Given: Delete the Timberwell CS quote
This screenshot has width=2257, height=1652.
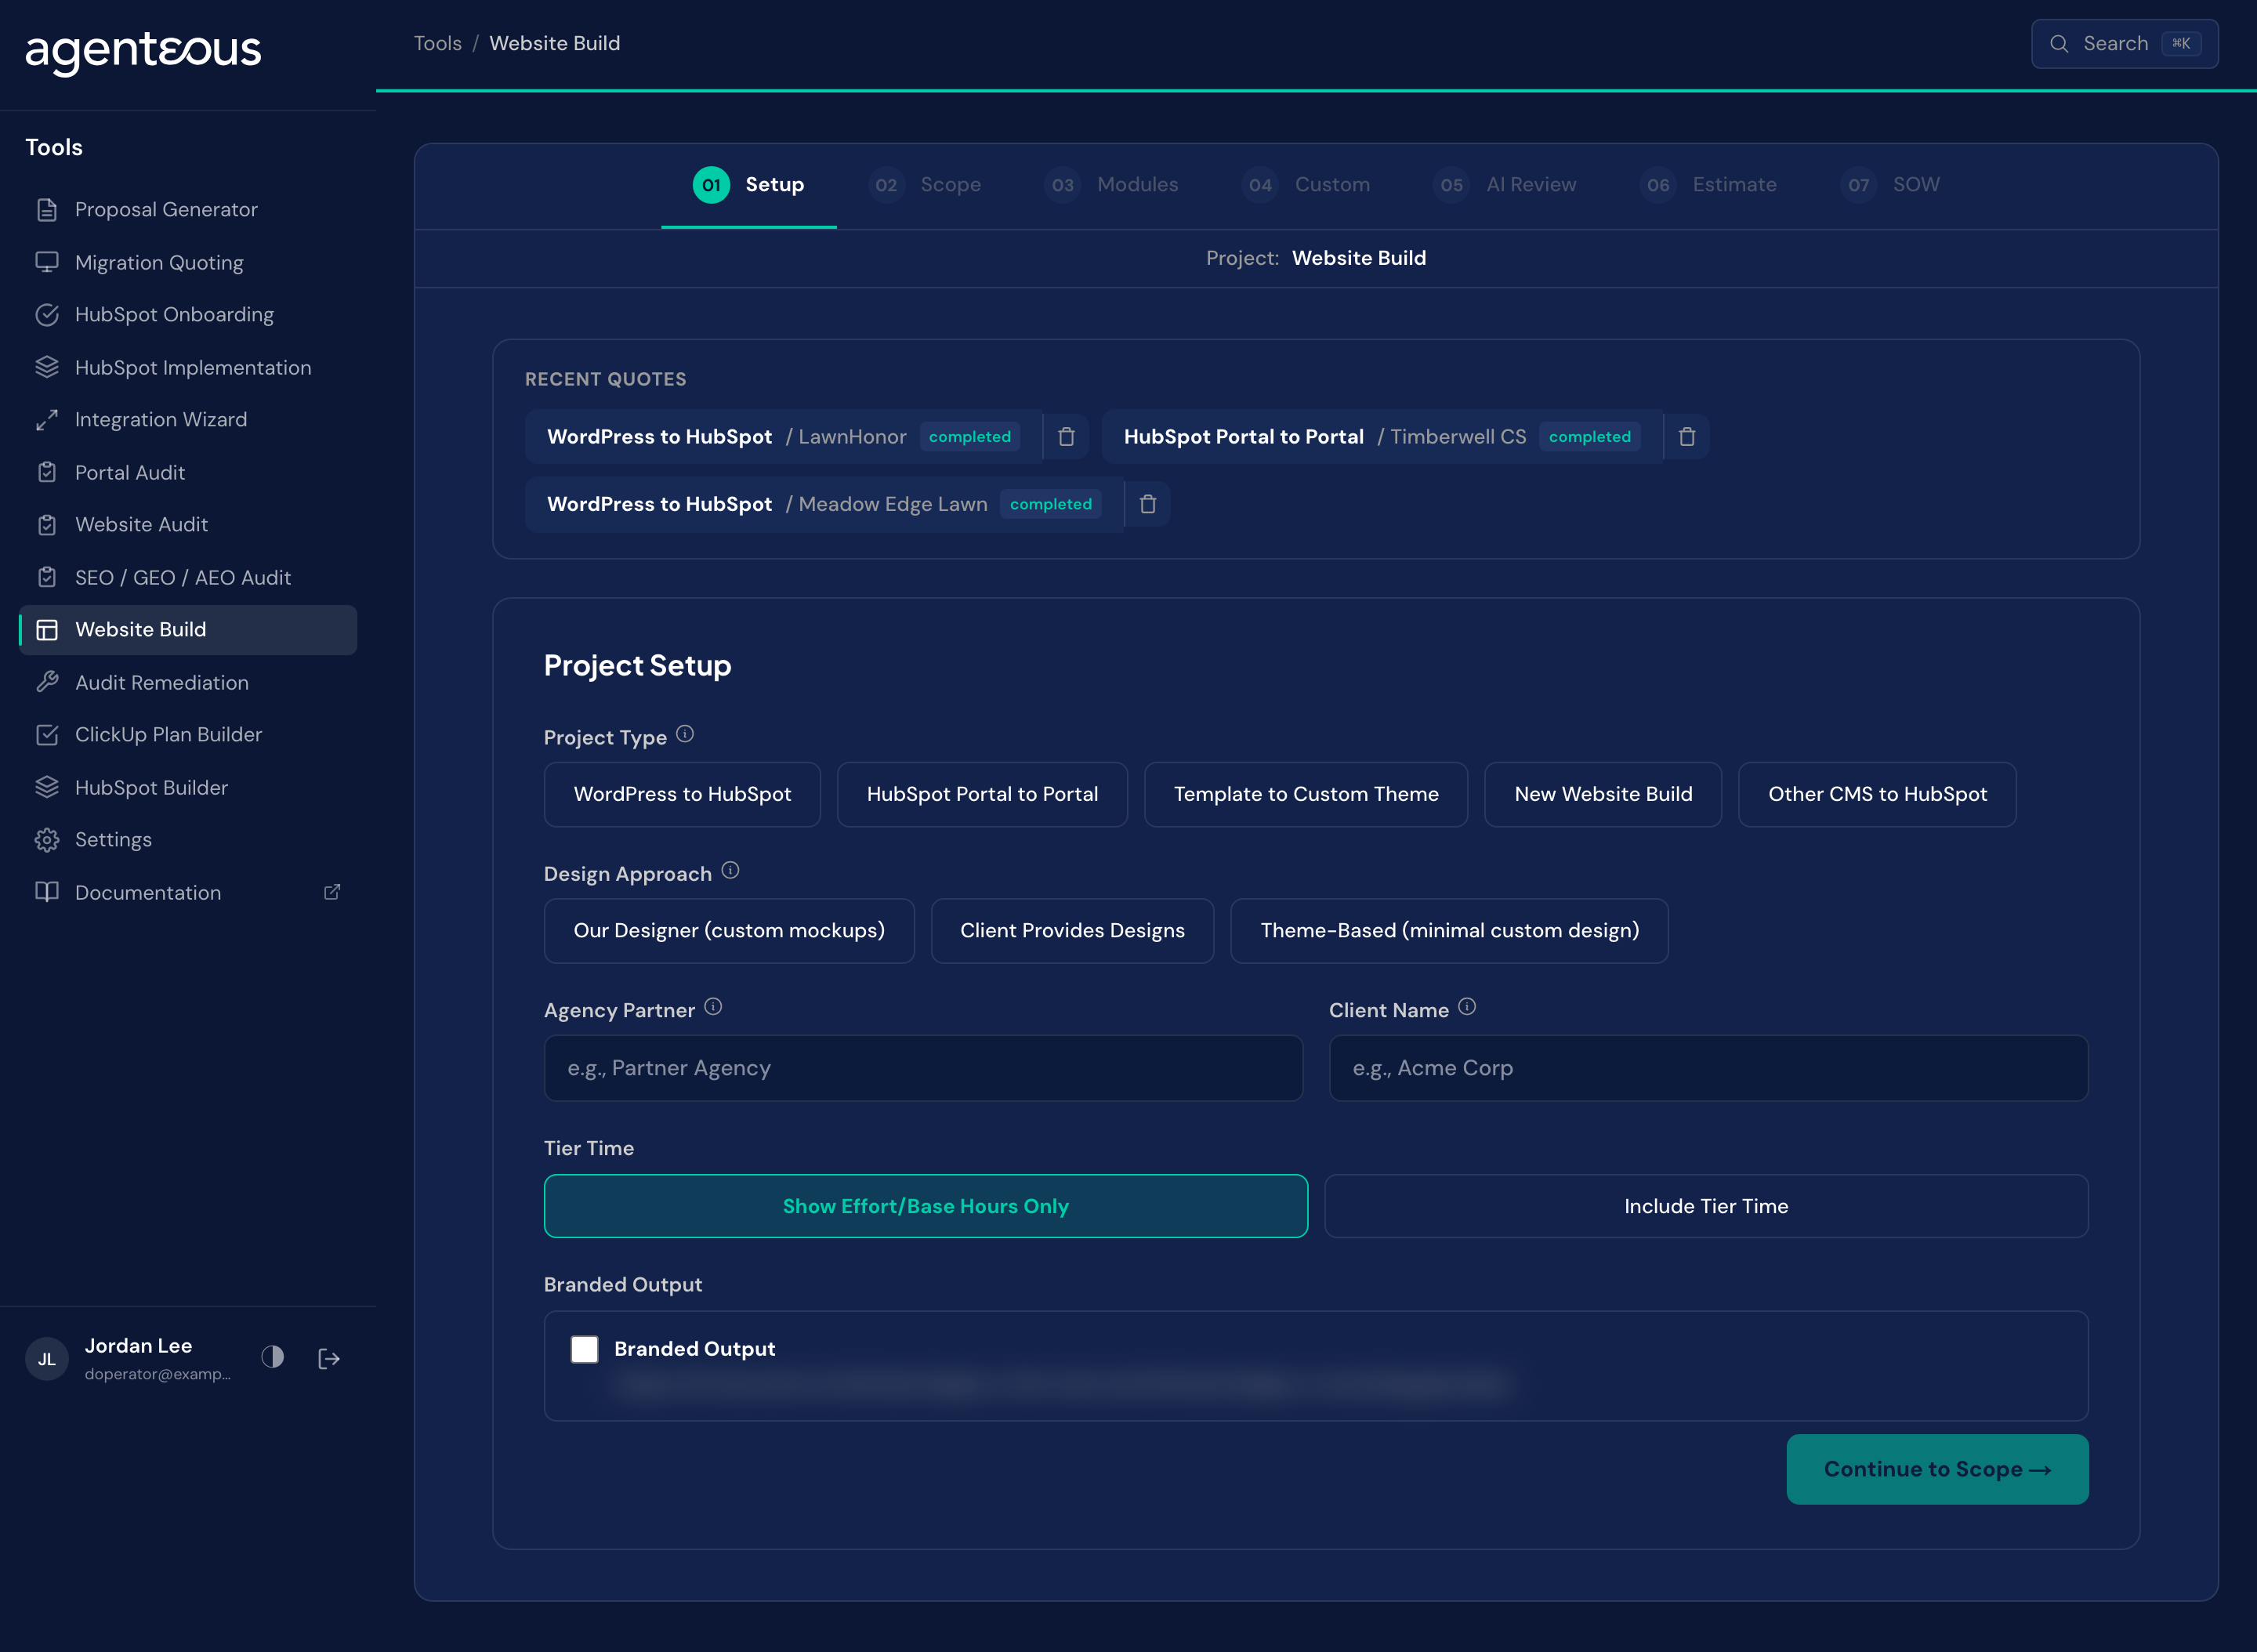Looking at the screenshot, I should click(1687, 437).
